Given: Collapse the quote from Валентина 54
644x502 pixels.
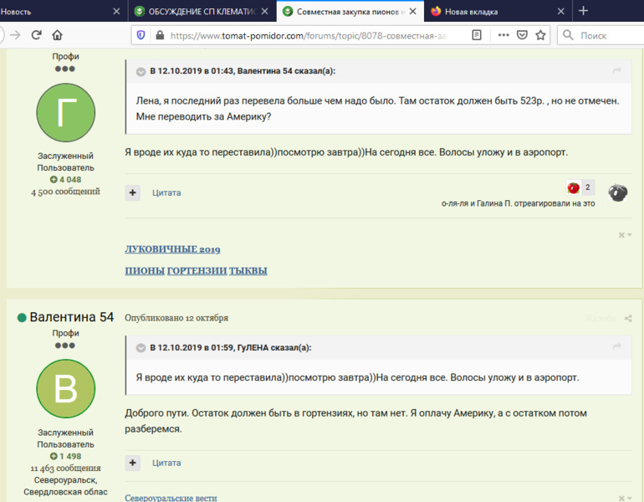Looking at the screenshot, I should 141,71.
